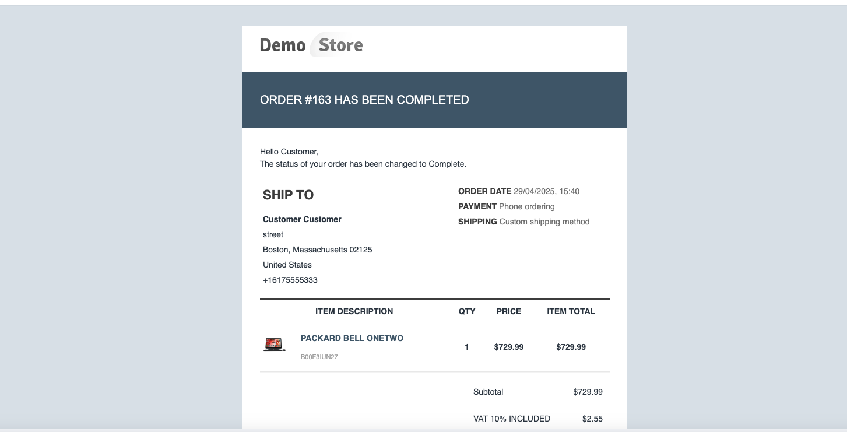Click the order date 29/04/2025, 15:40

(547, 191)
